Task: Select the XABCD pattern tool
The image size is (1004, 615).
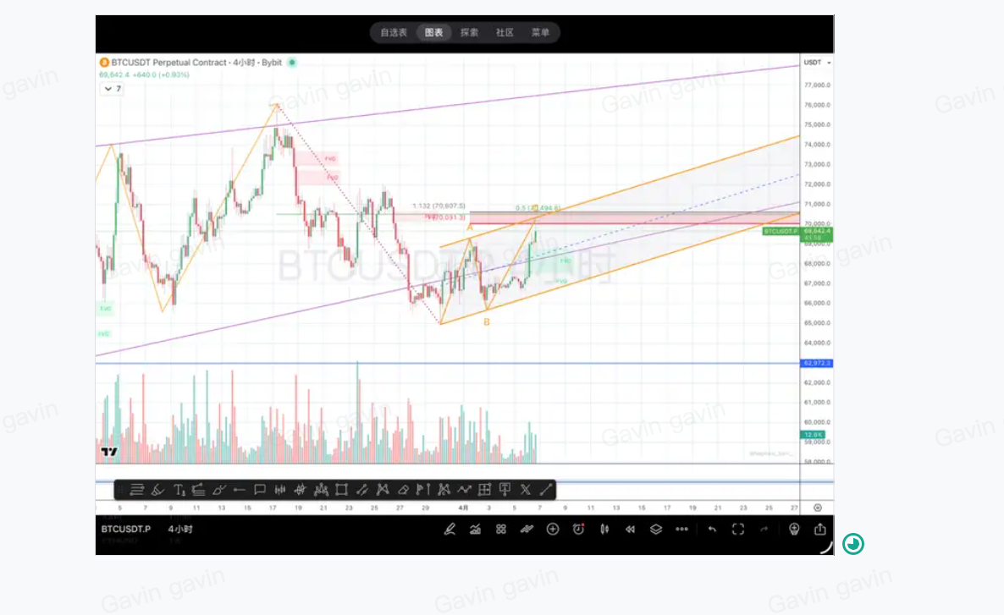Action: (x=383, y=490)
